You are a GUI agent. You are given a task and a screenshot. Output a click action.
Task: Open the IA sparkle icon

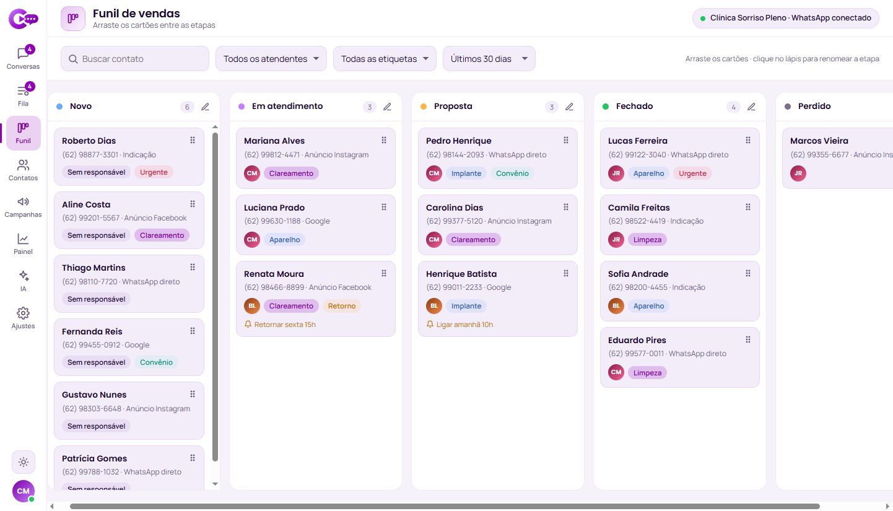coord(23,281)
